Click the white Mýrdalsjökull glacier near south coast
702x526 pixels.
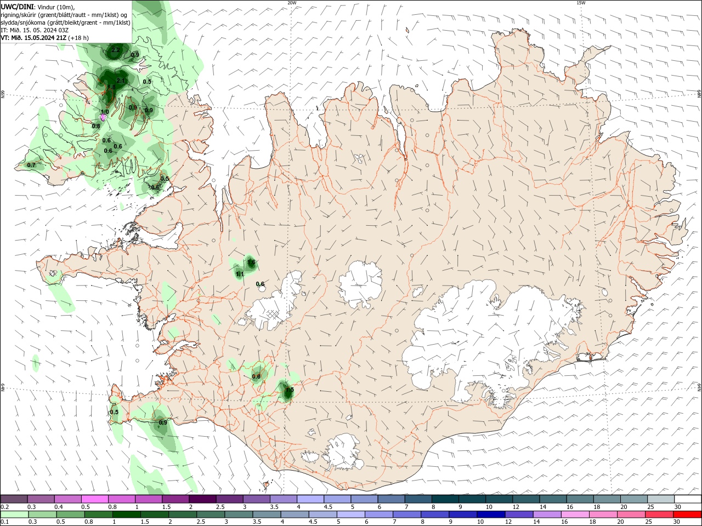click(343, 453)
